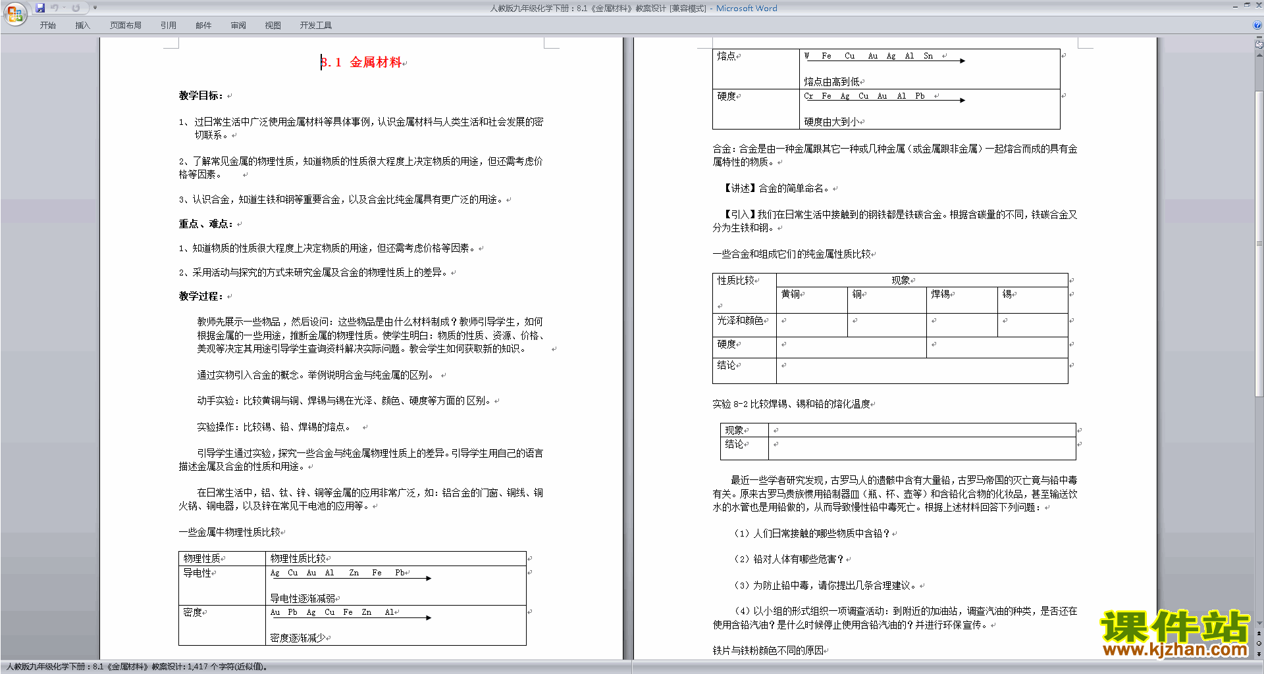Click the text 导电性逐渐减弱
This screenshot has width=1264, height=674.
(x=303, y=598)
